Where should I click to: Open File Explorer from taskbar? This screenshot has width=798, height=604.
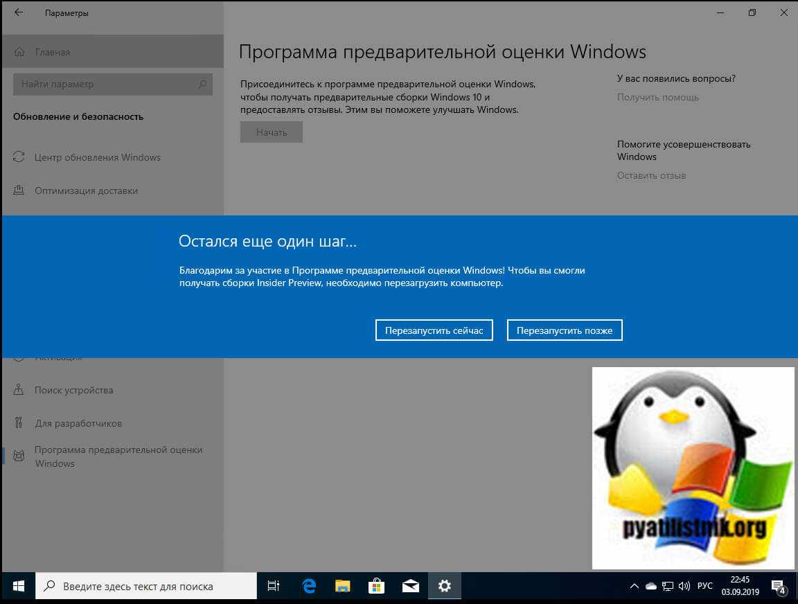pyautogui.click(x=342, y=586)
